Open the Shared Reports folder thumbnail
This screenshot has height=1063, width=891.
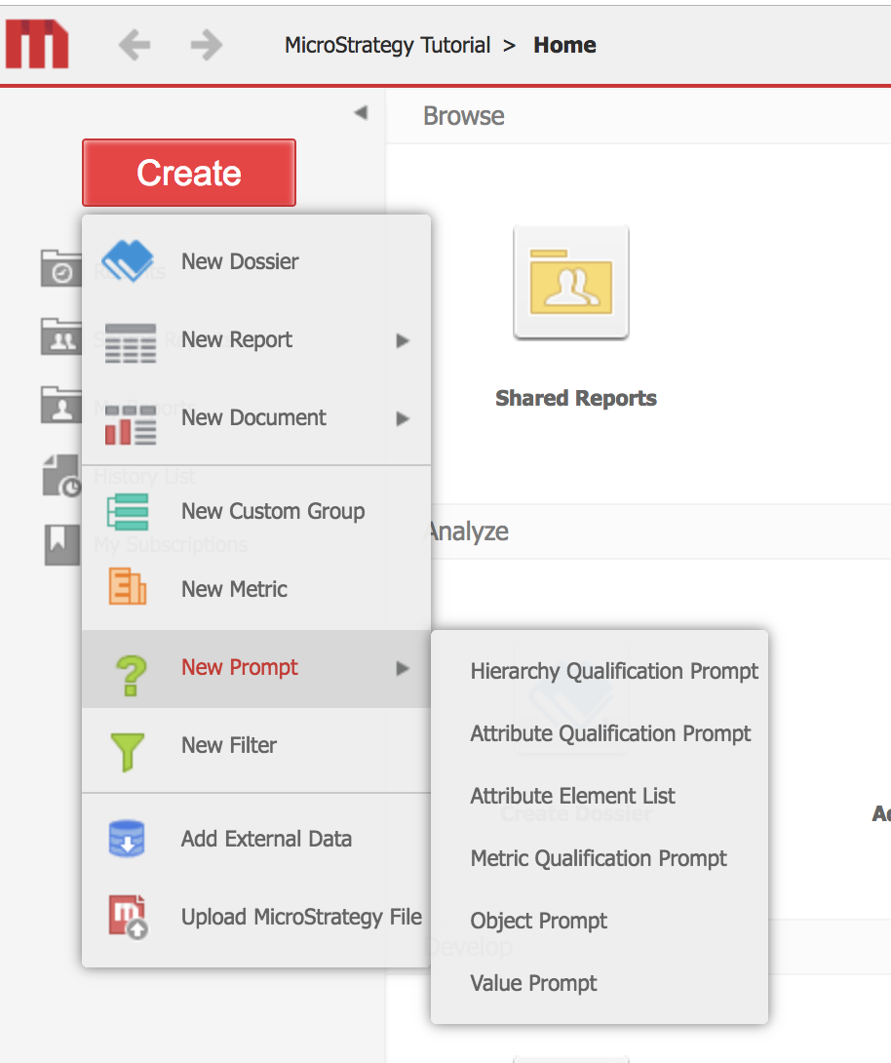click(571, 282)
